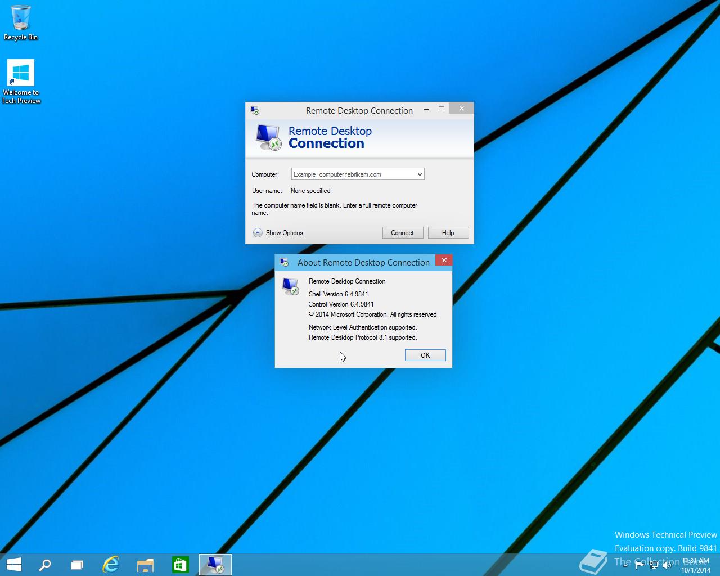Click 'Network Level Authentication supported.' text

pos(363,327)
